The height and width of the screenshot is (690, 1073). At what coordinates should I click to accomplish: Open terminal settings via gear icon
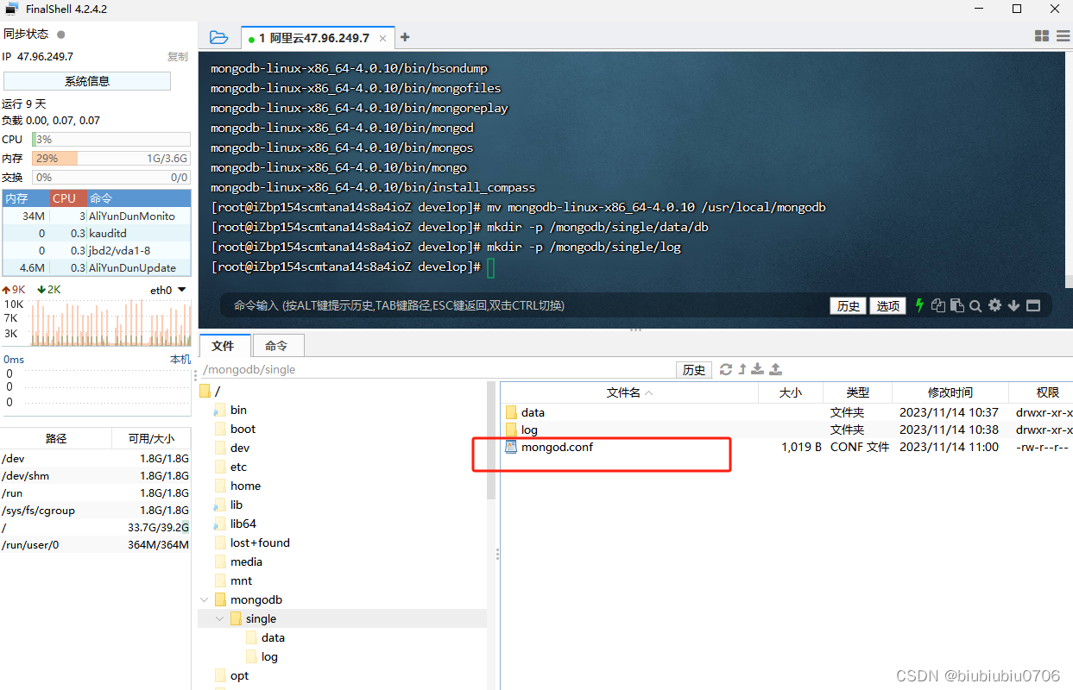click(994, 304)
